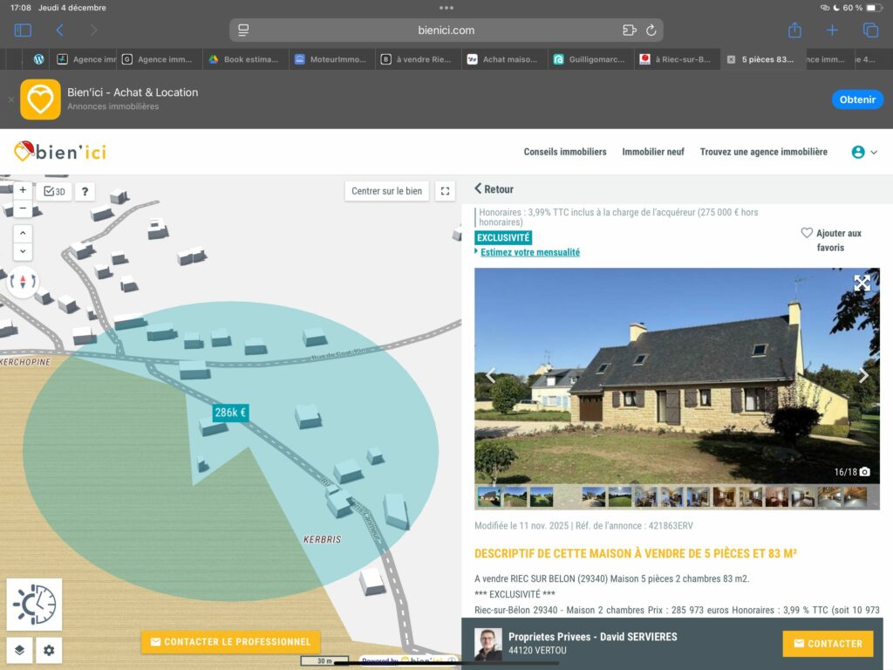Switch to the Book estima... browser tab

247,59
